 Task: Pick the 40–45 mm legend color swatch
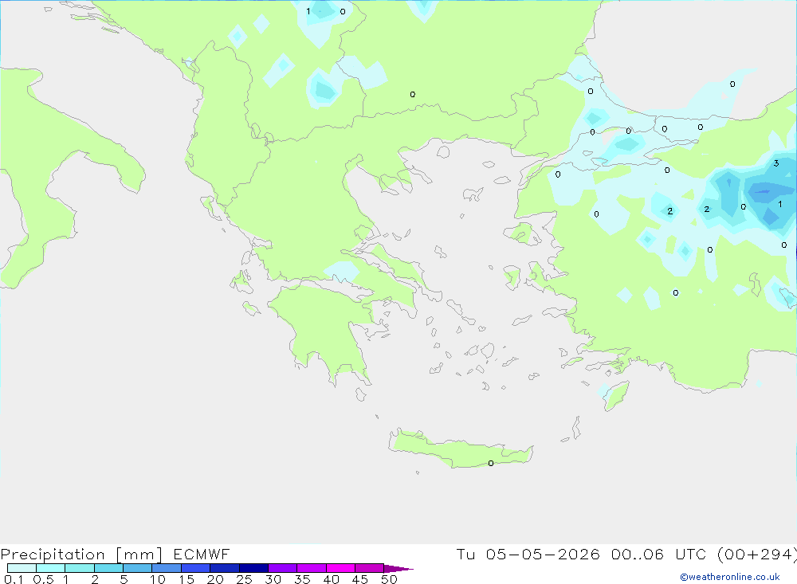point(340,568)
